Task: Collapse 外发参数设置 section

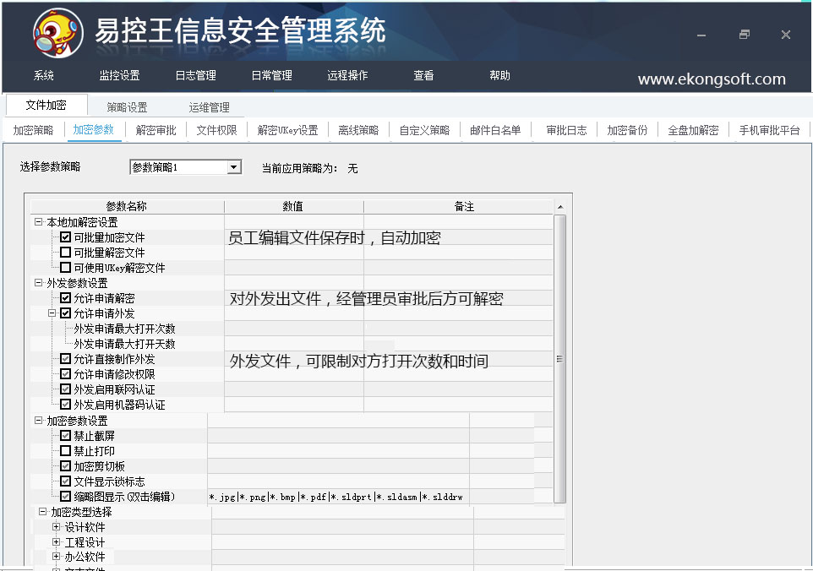Action: (x=39, y=283)
